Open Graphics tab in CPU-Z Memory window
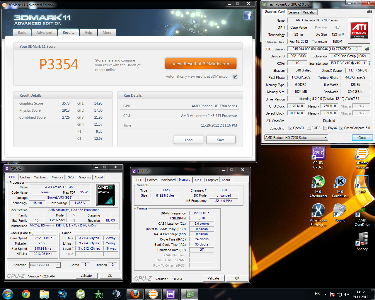The image size is (375, 300). coord(212,180)
